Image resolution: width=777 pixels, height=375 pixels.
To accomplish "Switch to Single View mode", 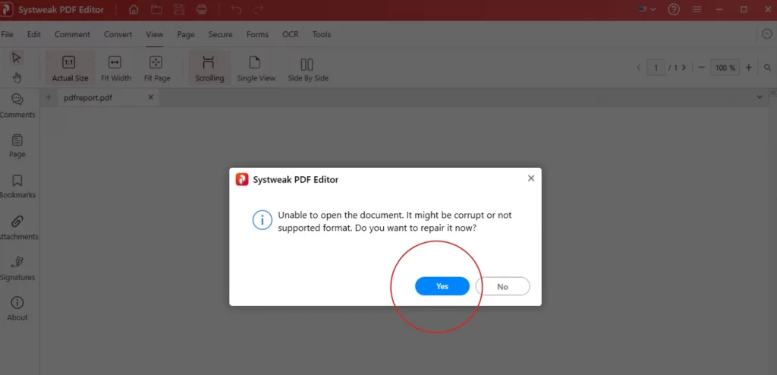I will pyautogui.click(x=256, y=68).
